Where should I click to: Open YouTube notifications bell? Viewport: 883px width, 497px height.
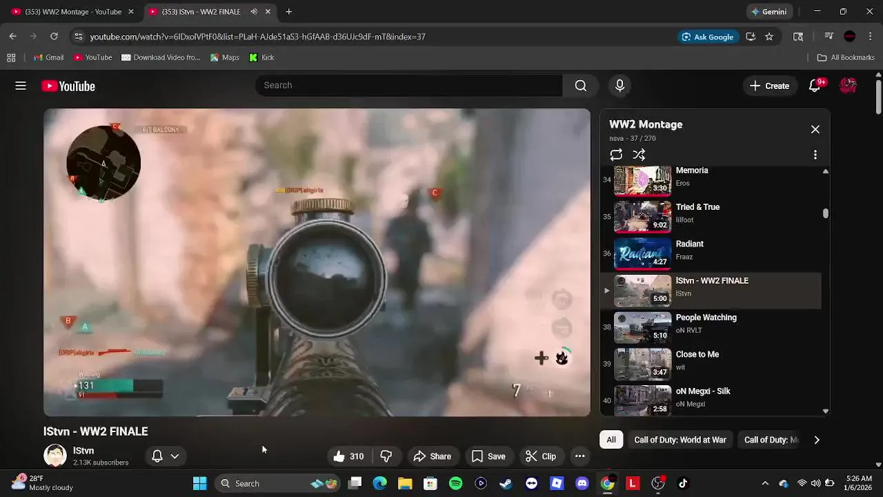[x=815, y=86]
